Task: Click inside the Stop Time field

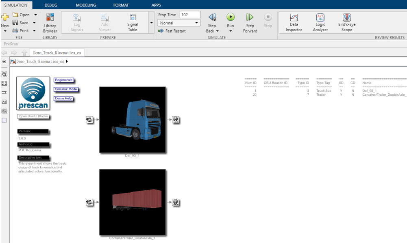Action: (191, 14)
